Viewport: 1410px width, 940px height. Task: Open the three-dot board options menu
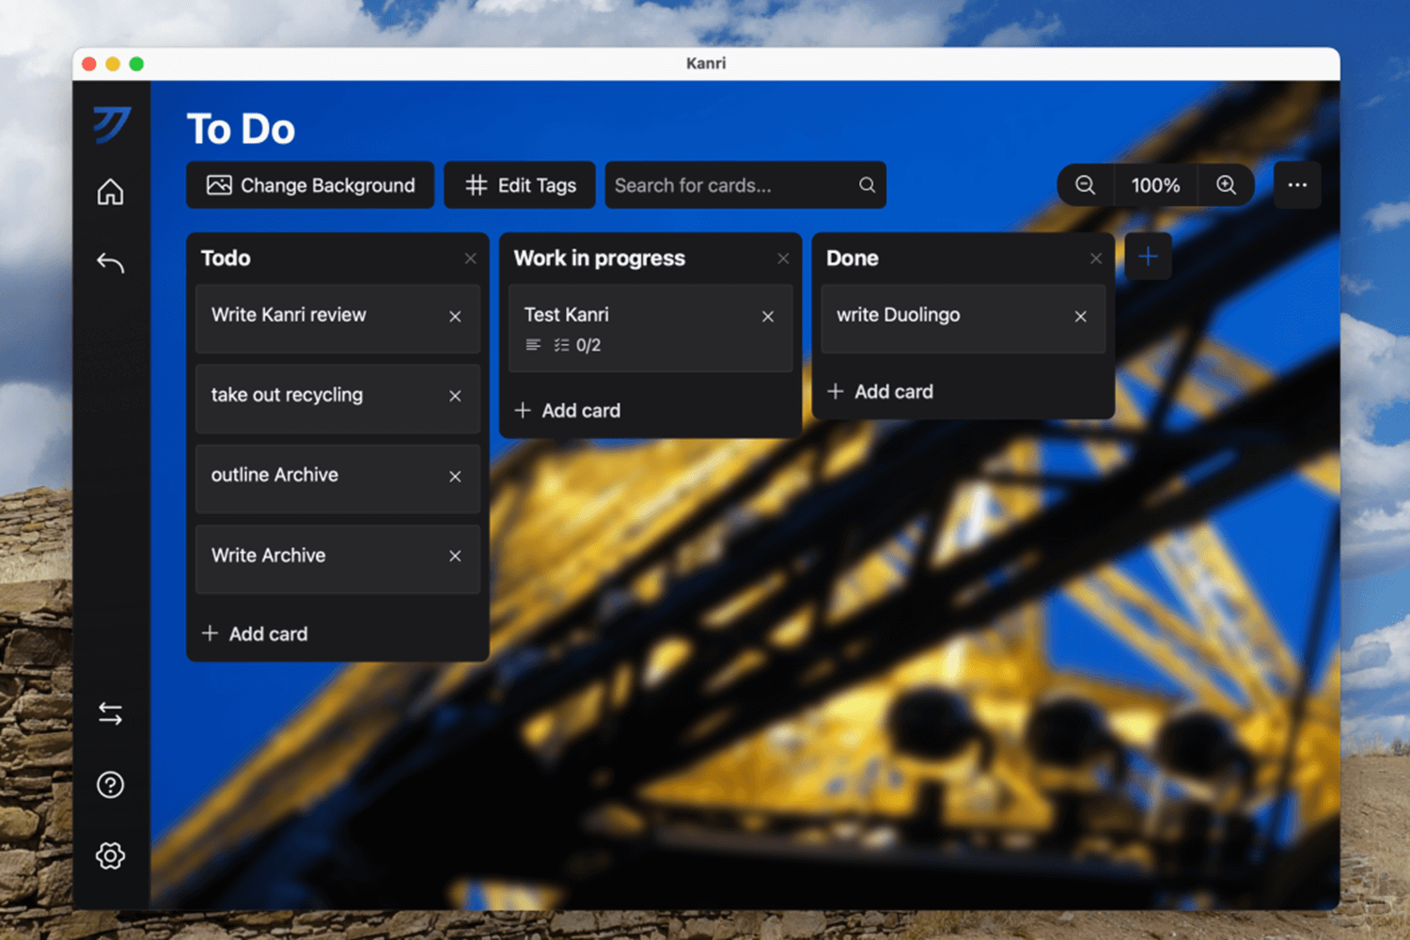(1297, 185)
